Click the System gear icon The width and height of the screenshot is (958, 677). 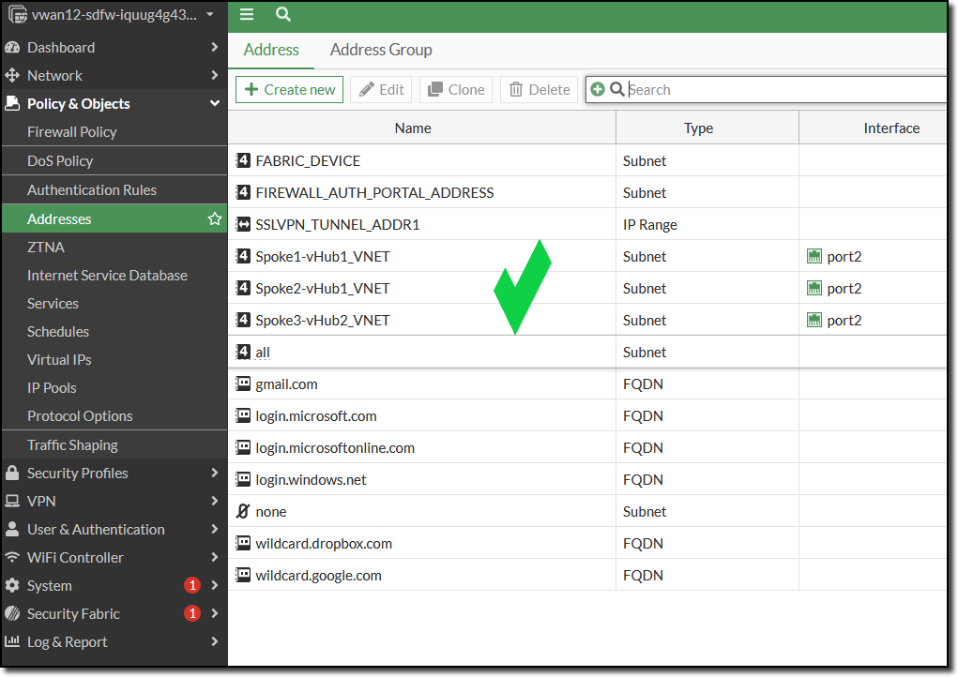tap(12, 585)
